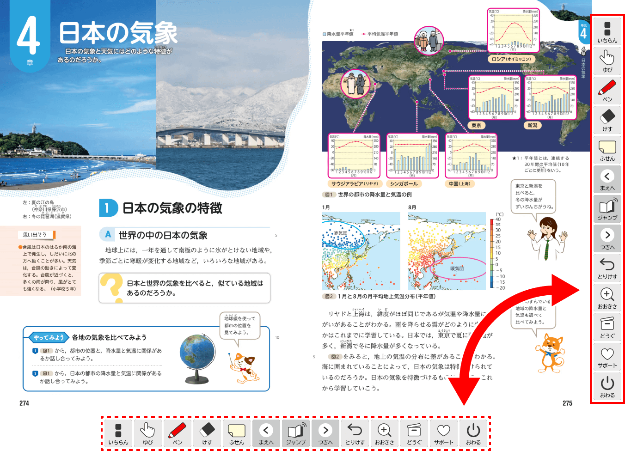The image size is (625, 451).
Task: Go to next page with つぎへ
Action: tap(607, 238)
